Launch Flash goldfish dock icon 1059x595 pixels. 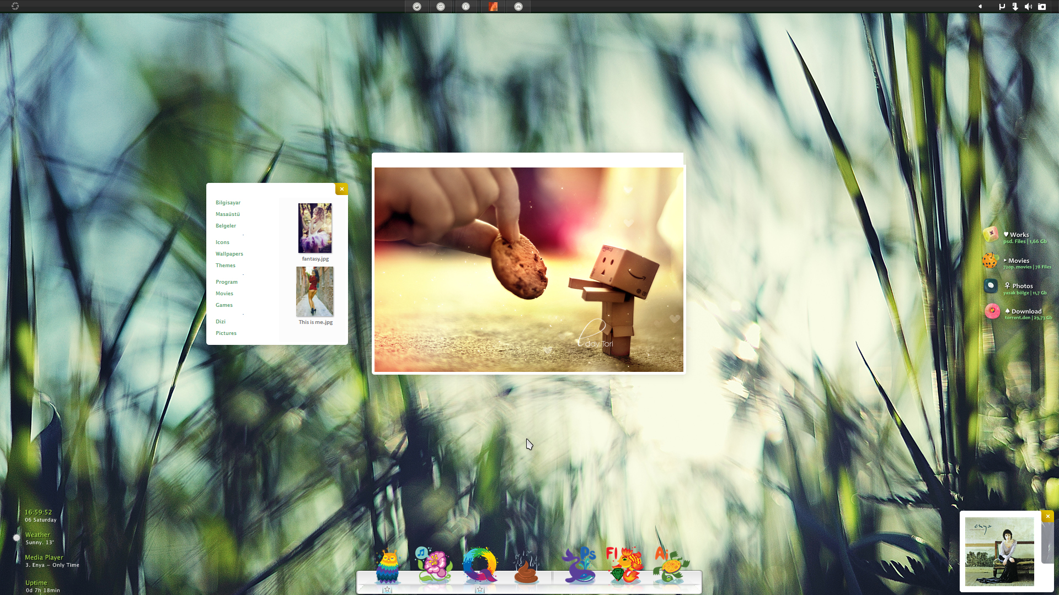click(x=625, y=565)
